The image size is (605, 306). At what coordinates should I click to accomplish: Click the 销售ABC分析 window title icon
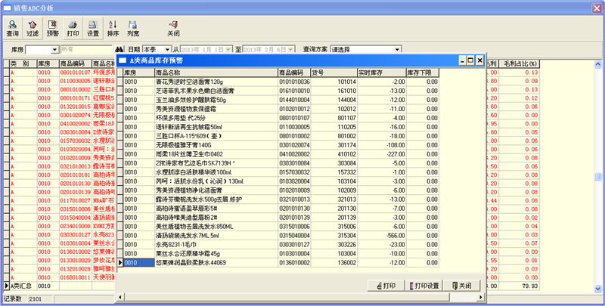click(7, 8)
